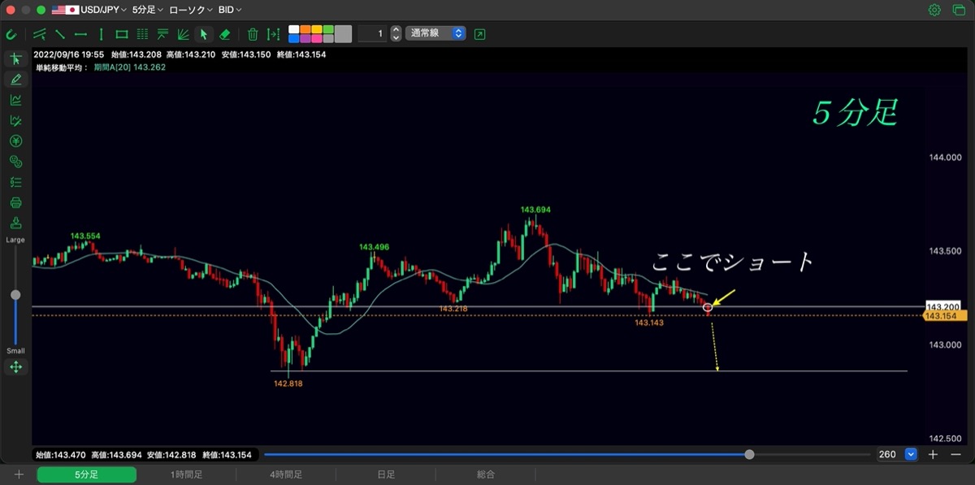975x485 pixels.
Task: Activate the eraser tool
Action: point(225,34)
